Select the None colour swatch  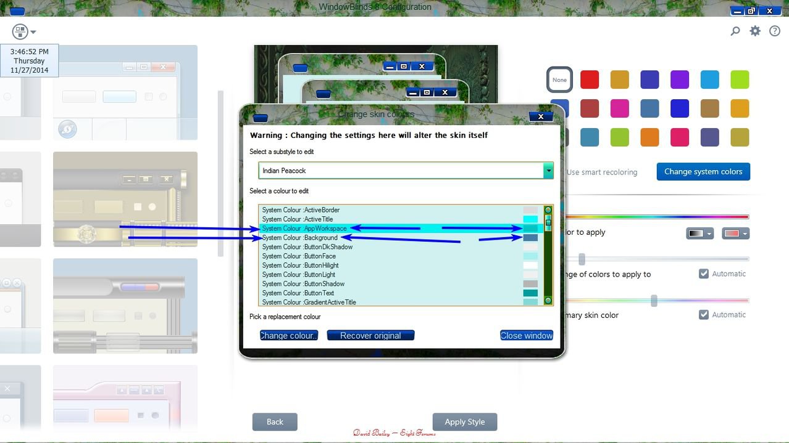[559, 79]
